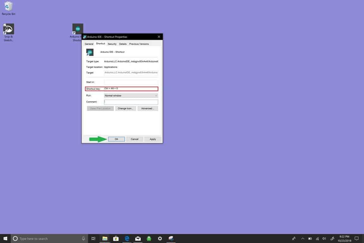
Task: Open the Microsoft Store taskbar icon
Action: [116, 238]
